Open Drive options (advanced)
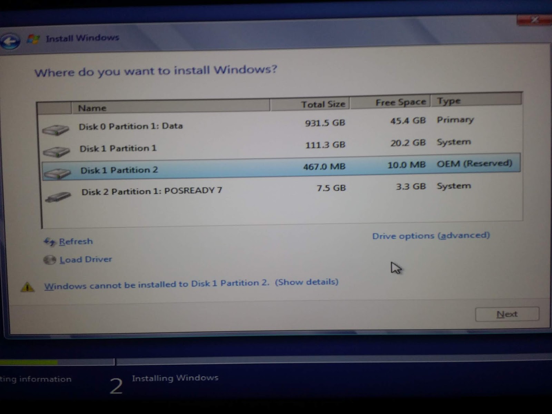This screenshot has height=414, width=552. [431, 236]
